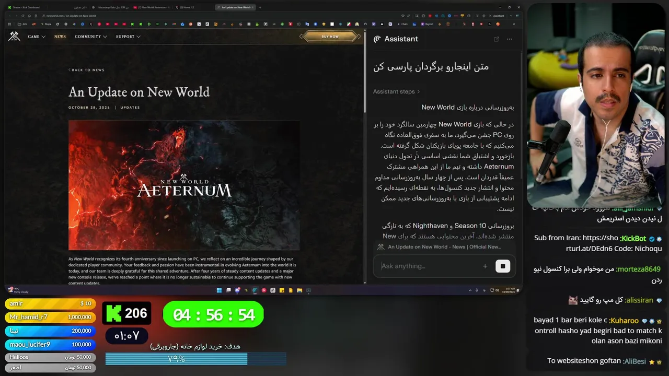The width and height of the screenshot is (669, 376).
Task: Open Sticky Notes from the taskbar
Action: point(282,290)
